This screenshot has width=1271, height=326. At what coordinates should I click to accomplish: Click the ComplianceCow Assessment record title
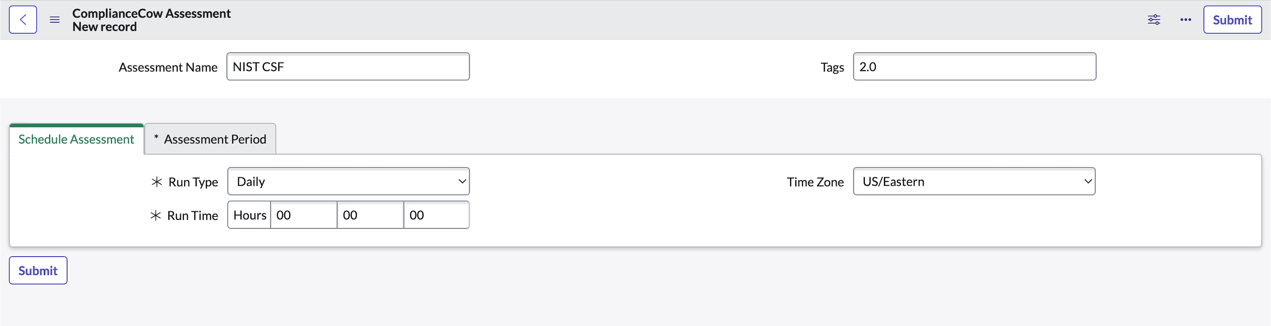[152, 13]
